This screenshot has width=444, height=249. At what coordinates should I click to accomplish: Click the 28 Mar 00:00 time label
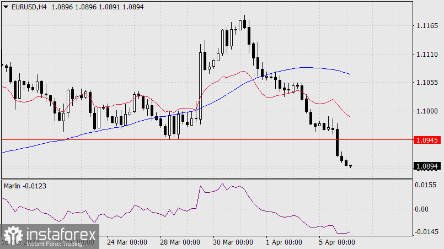click(x=180, y=242)
